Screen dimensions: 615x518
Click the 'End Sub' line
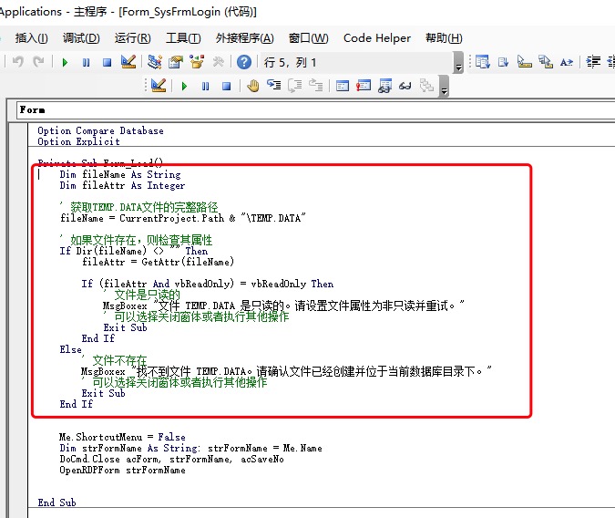tap(56, 502)
